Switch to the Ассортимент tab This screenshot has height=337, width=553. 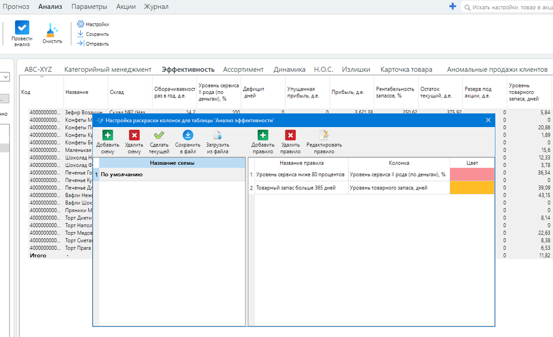click(x=243, y=70)
